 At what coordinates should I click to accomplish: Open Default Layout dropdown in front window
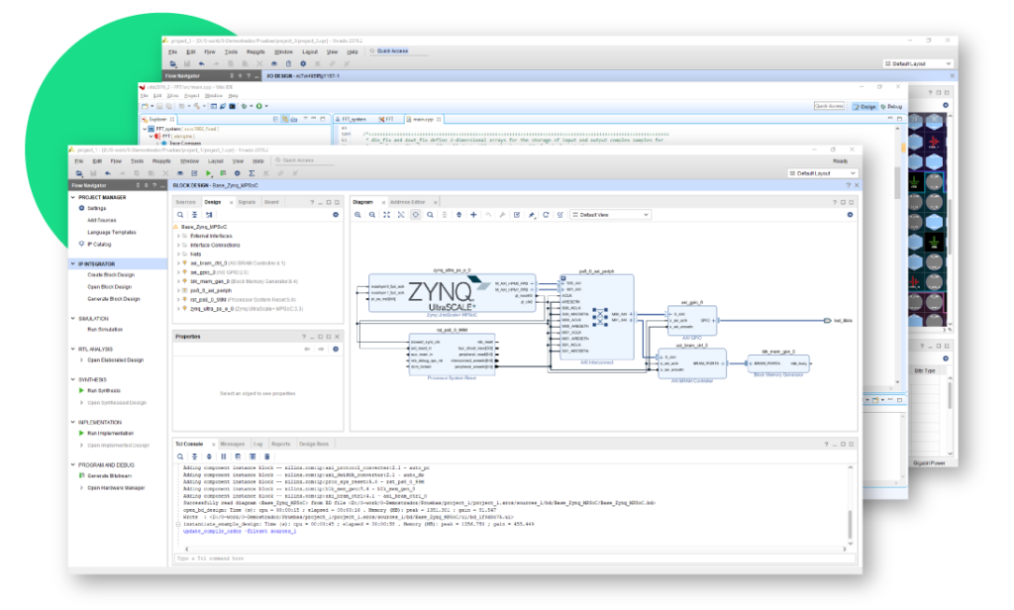[822, 173]
